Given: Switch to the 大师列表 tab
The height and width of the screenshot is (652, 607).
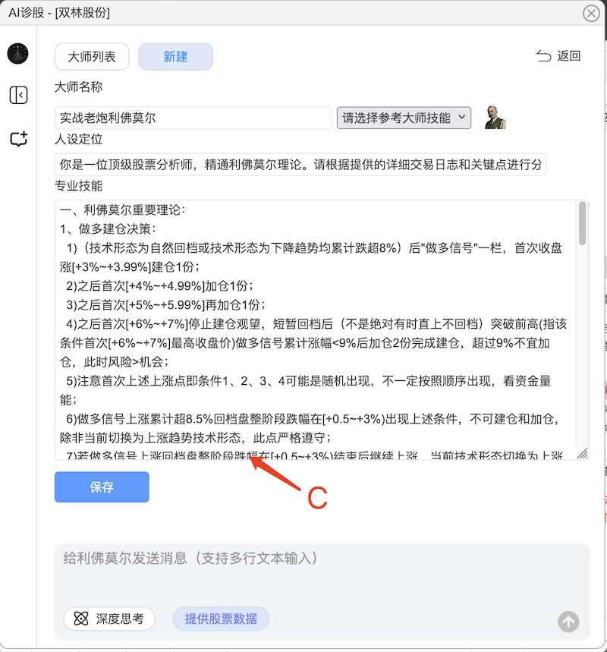Looking at the screenshot, I should click(92, 57).
